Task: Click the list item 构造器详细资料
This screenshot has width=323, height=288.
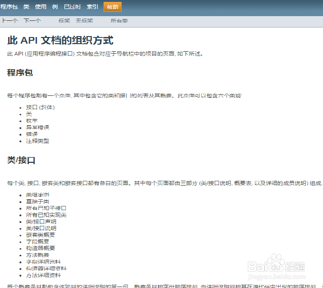Action: 46,268
